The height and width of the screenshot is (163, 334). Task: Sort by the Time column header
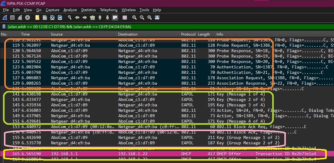35,34
